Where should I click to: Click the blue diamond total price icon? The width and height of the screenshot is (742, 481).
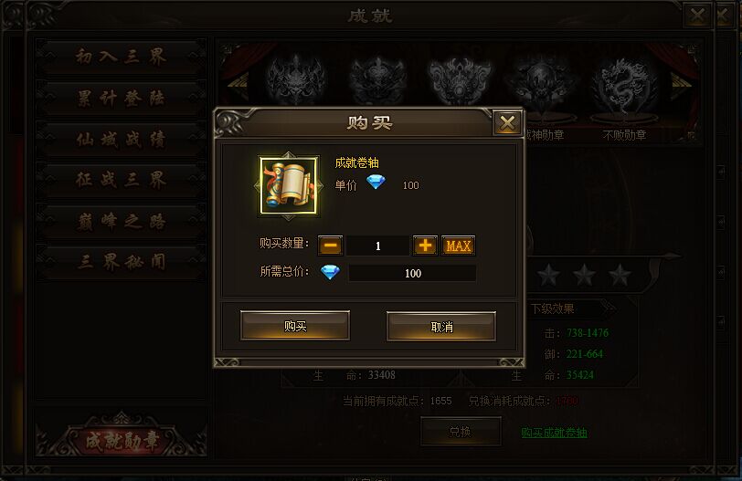pyautogui.click(x=330, y=272)
